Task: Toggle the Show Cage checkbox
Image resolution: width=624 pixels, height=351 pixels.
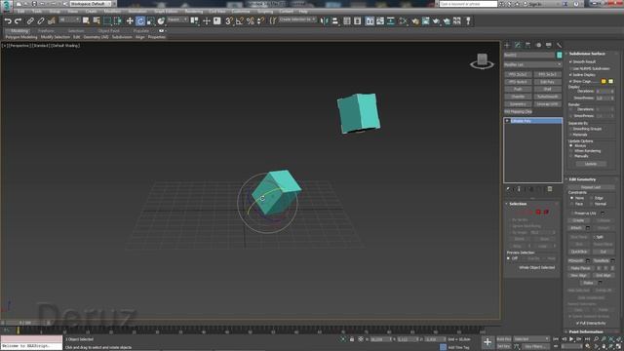Action: (570, 81)
